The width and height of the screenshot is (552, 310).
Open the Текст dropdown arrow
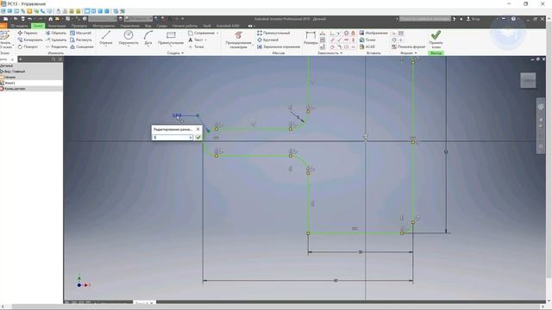pyautogui.click(x=205, y=40)
